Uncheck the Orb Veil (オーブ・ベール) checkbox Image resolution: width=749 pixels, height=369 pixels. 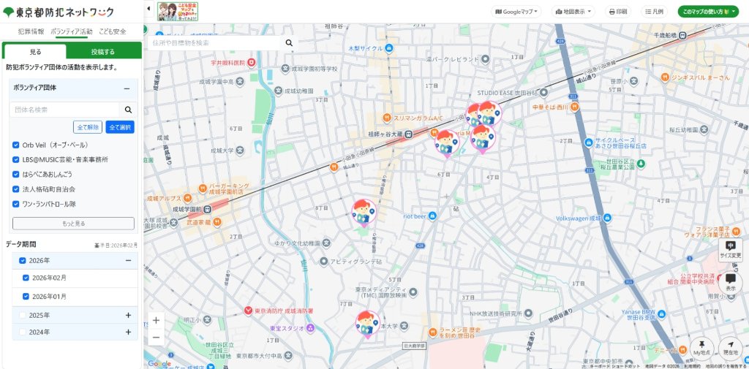point(16,145)
